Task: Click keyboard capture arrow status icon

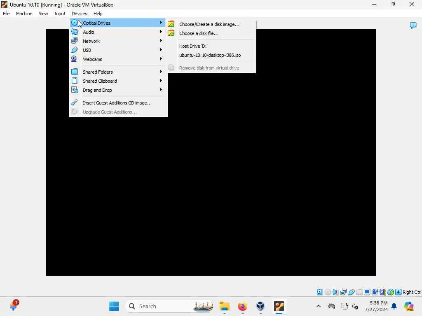Action: (x=399, y=292)
